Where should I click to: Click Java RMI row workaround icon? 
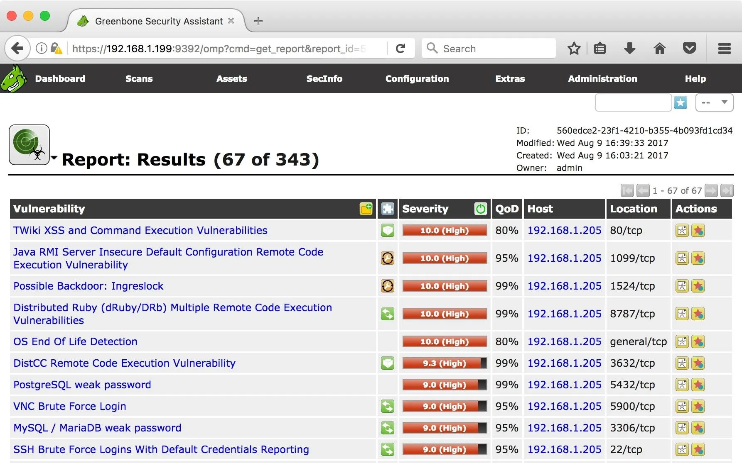pyautogui.click(x=388, y=258)
